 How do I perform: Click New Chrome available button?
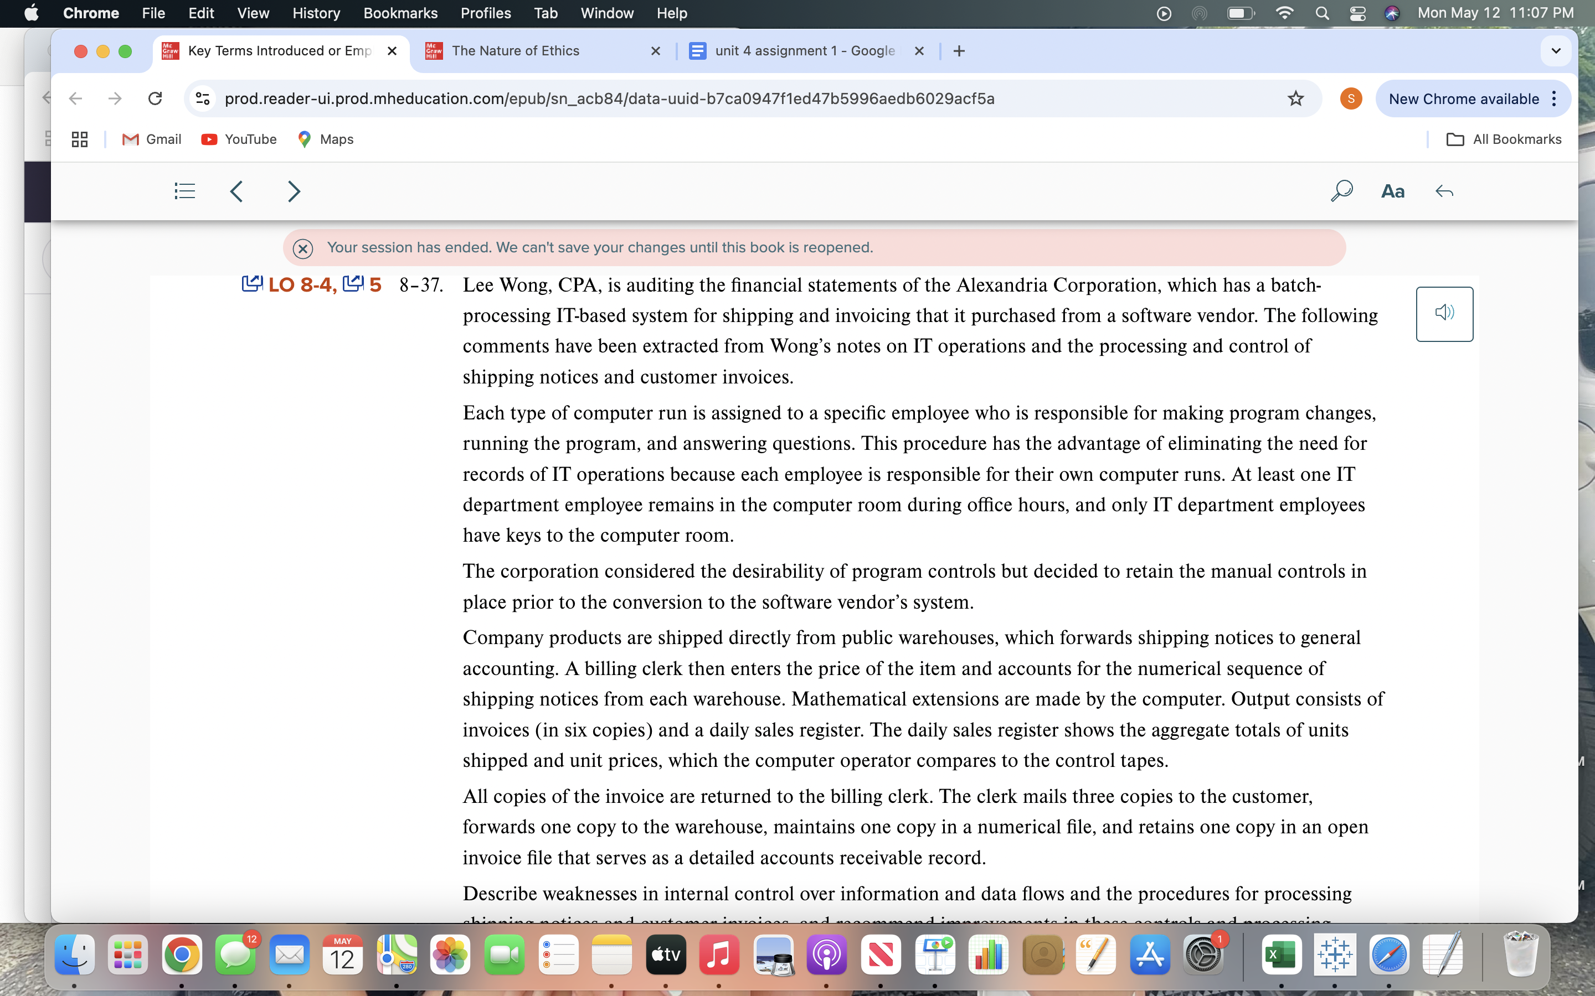(1463, 99)
